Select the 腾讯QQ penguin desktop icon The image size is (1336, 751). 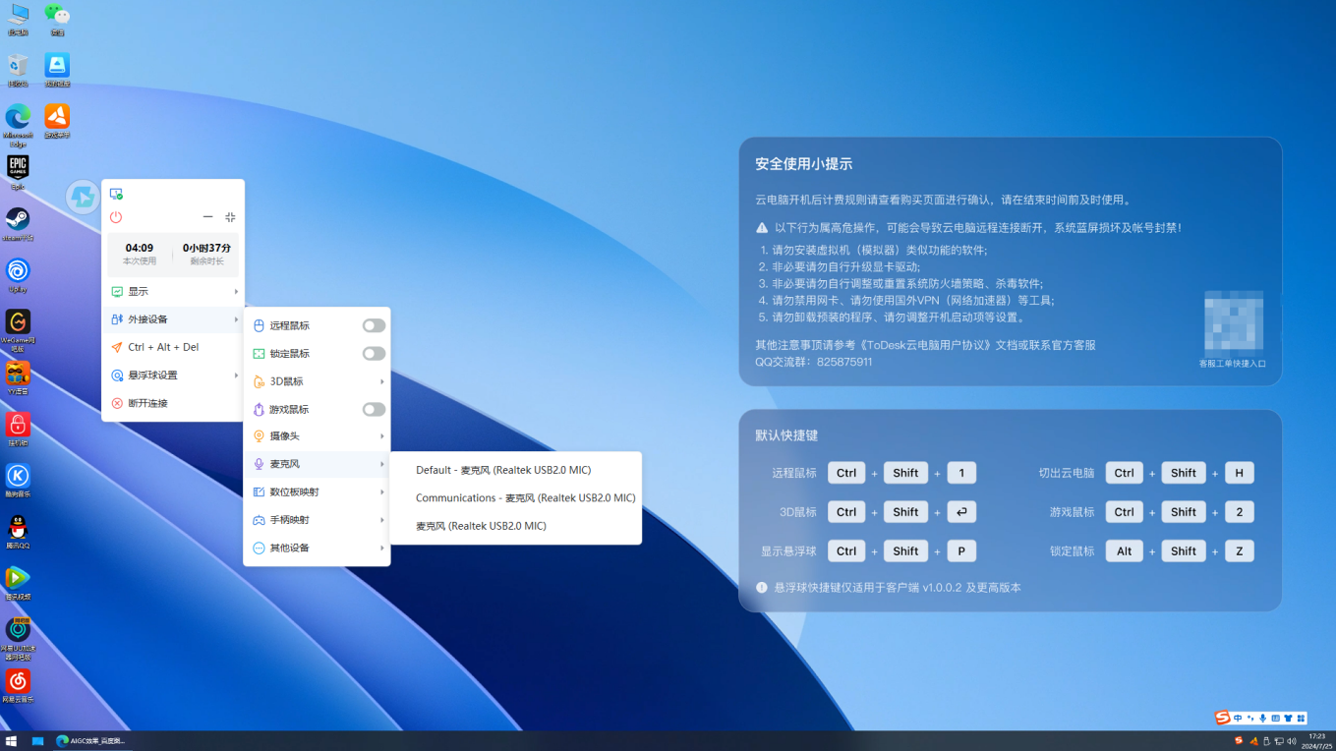pos(18,531)
